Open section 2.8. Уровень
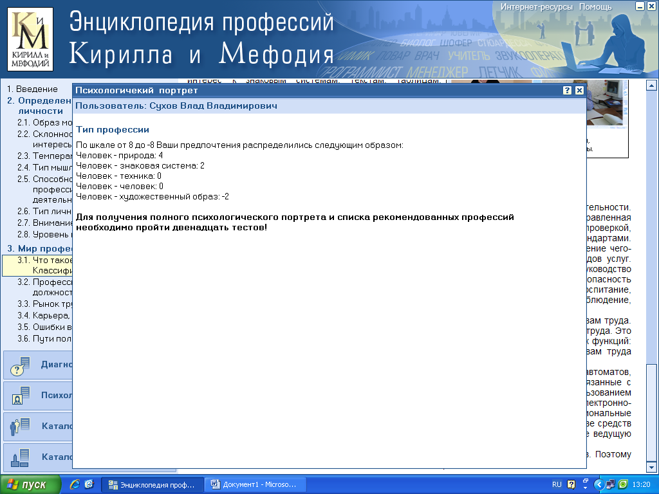659x494 pixels. [x=44, y=234]
